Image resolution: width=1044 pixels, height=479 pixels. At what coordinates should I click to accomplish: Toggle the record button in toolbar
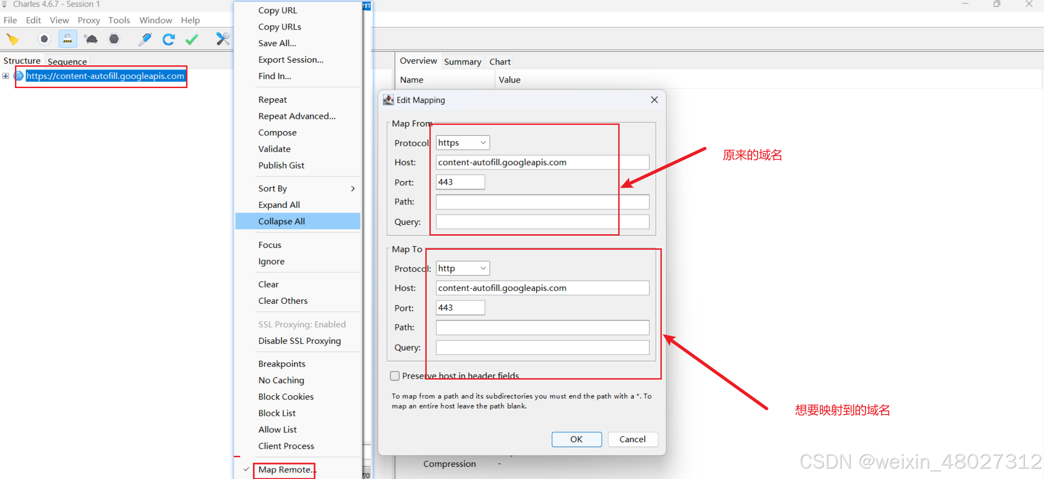(44, 39)
